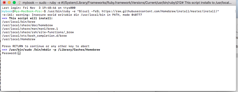Click the raw.githubusercontent.com Homebrew install URL
This screenshot has width=238, height=92.
[158, 11]
